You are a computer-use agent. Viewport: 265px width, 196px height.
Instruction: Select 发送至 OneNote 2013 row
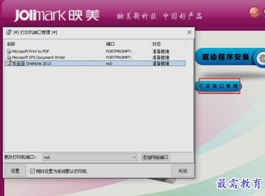click(95, 63)
